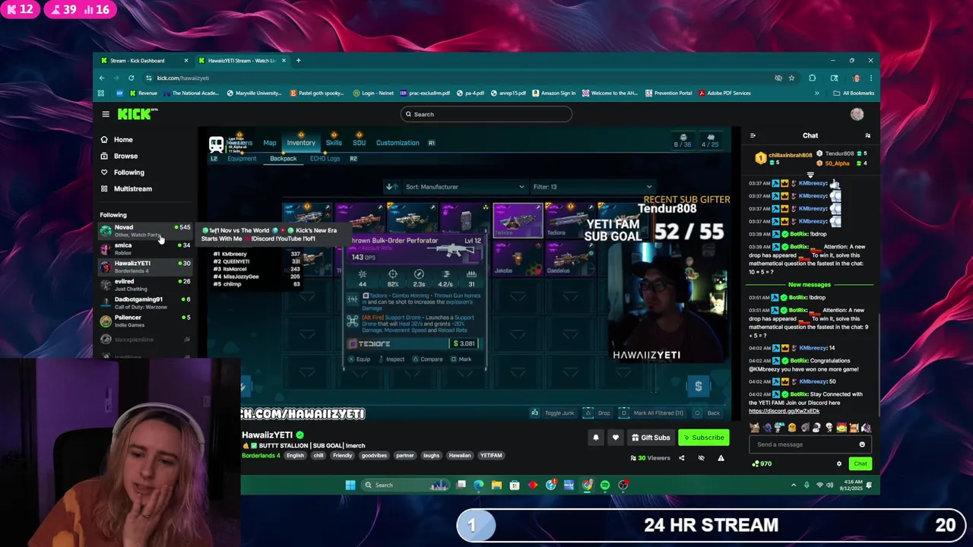Screen dimensions: 973x547
Task: Select the YETIFAM stream tag
Action: (x=491, y=456)
